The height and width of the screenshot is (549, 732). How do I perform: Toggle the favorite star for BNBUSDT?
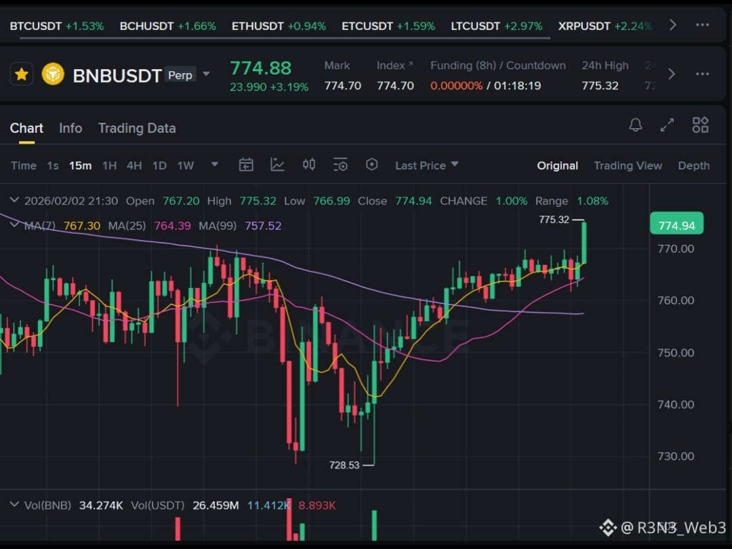(x=22, y=75)
